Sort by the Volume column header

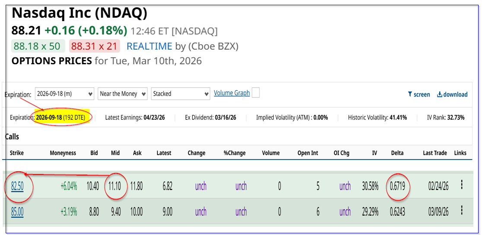271,153
